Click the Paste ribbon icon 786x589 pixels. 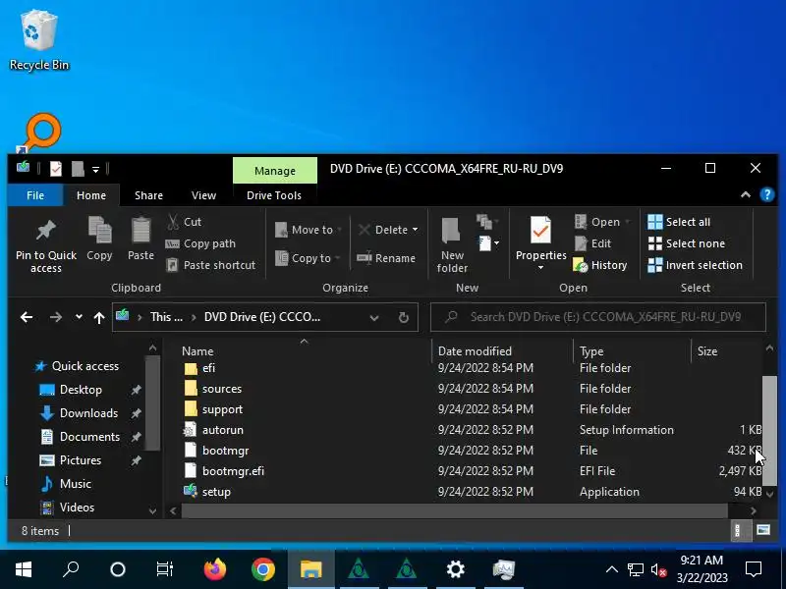(140, 231)
